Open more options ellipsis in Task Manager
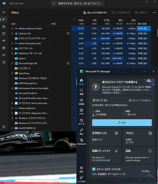Viewport: 158px width, 184px height. (154, 13)
